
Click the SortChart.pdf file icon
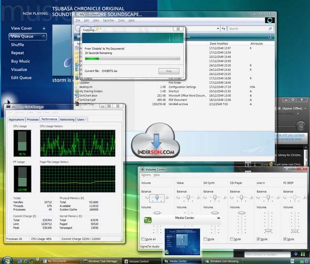tap(77, 100)
